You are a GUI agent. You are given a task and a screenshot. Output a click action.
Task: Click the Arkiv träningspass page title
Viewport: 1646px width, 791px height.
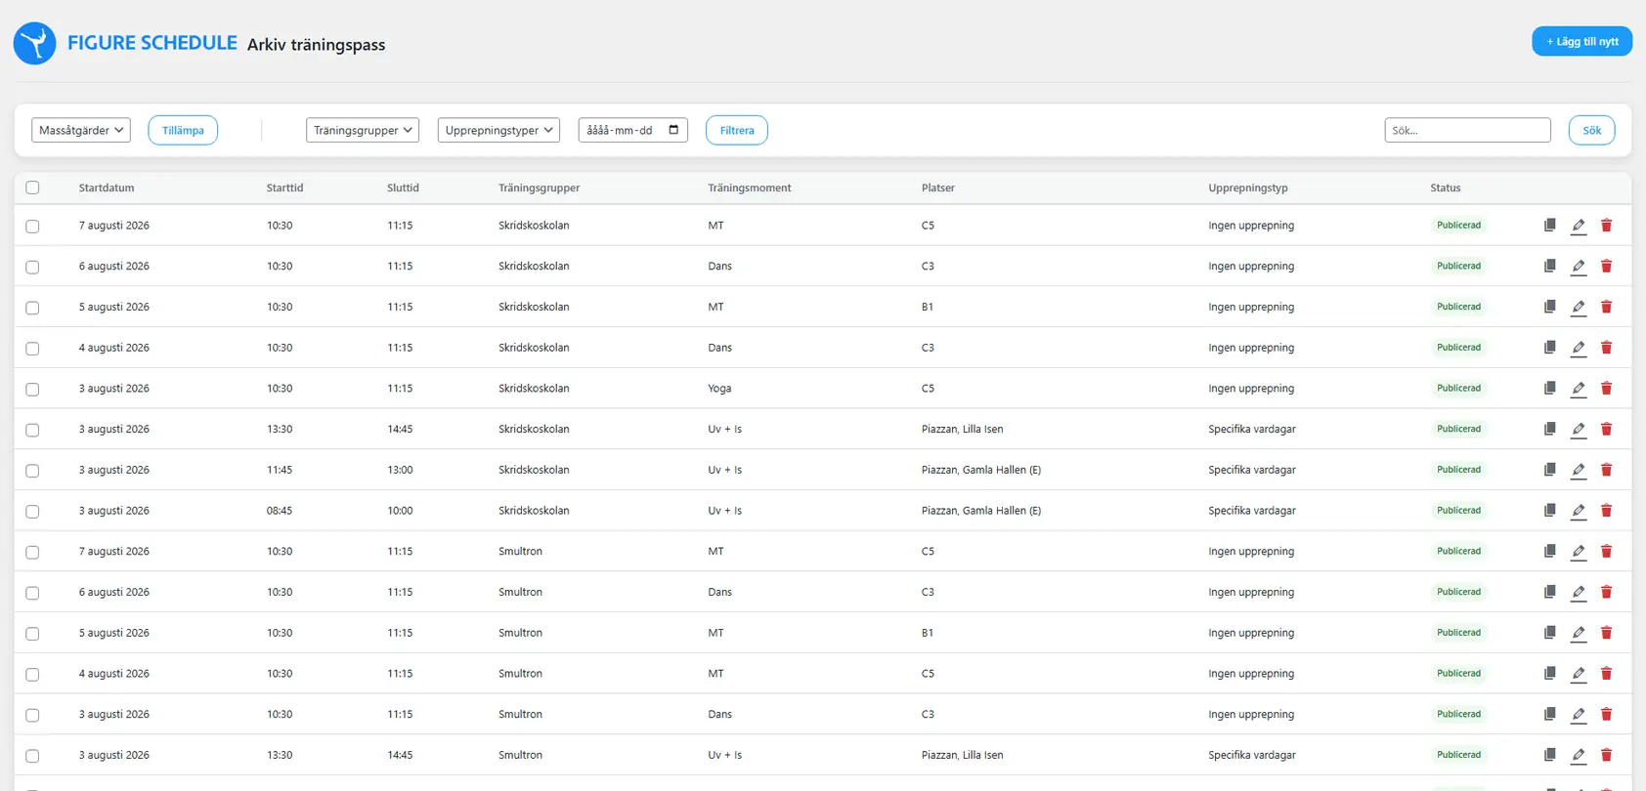coord(316,45)
